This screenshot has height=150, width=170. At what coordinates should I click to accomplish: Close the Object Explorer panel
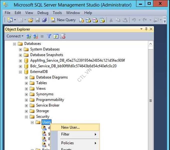click(x=151, y=29)
